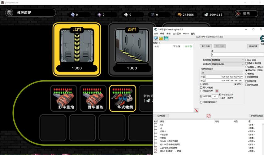
Task: Open the Mono menu
Action: click(186, 33)
